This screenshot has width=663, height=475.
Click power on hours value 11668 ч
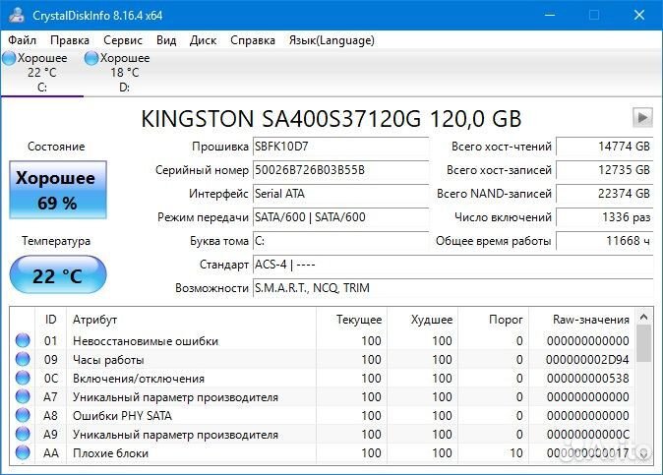tap(604, 241)
